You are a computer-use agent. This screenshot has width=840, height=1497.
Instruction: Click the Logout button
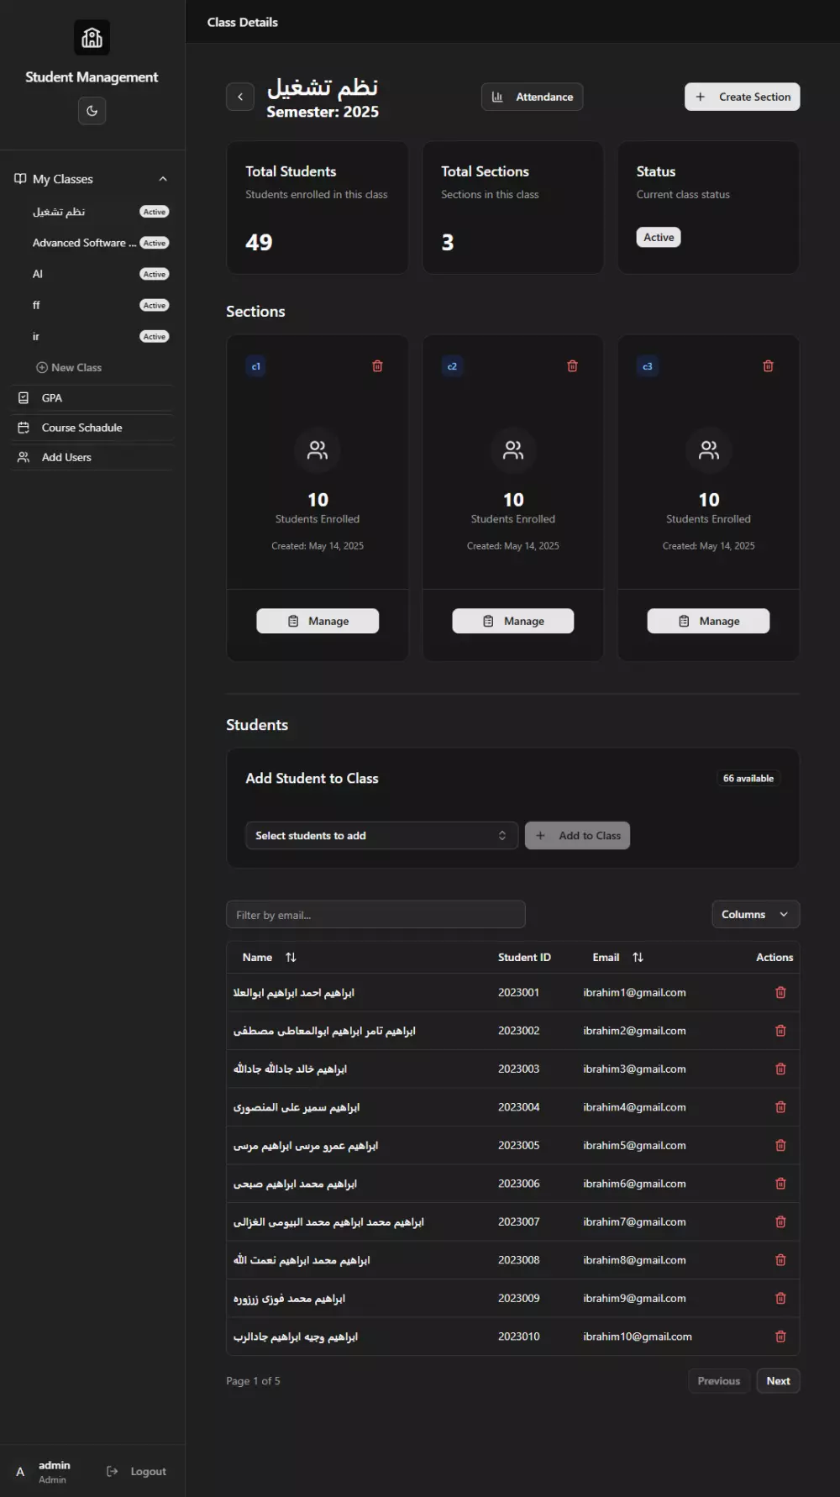[x=137, y=1471]
